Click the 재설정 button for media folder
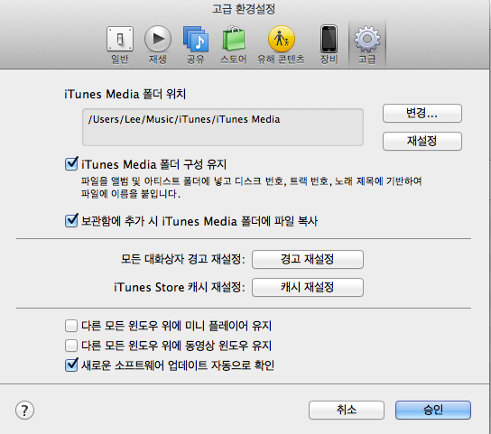This screenshot has width=491, height=434. [x=422, y=141]
